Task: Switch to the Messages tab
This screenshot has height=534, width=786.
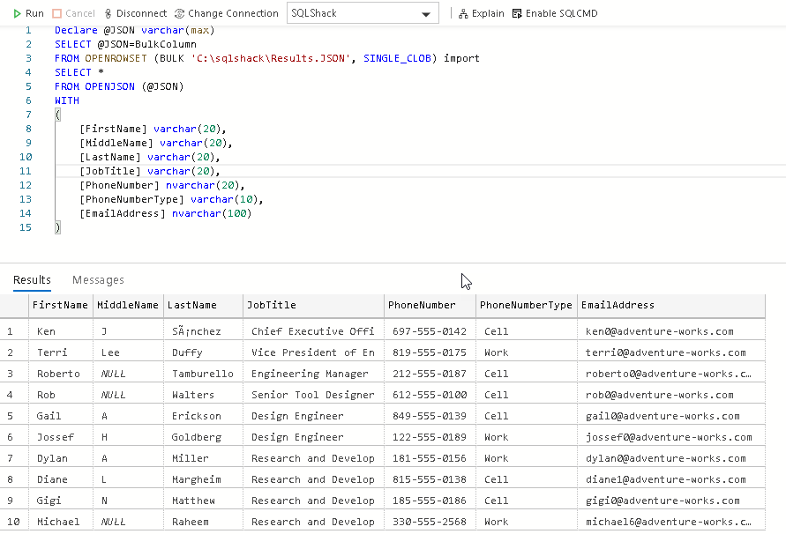Action: click(x=98, y=280)
